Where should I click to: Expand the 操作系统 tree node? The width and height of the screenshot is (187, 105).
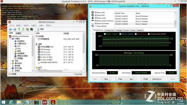tap(11, 64)
